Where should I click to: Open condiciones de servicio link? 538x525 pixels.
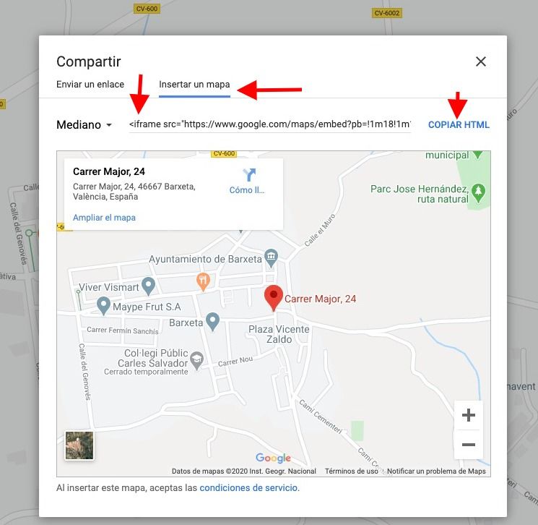pyautogui.click(x=249, y=488)
